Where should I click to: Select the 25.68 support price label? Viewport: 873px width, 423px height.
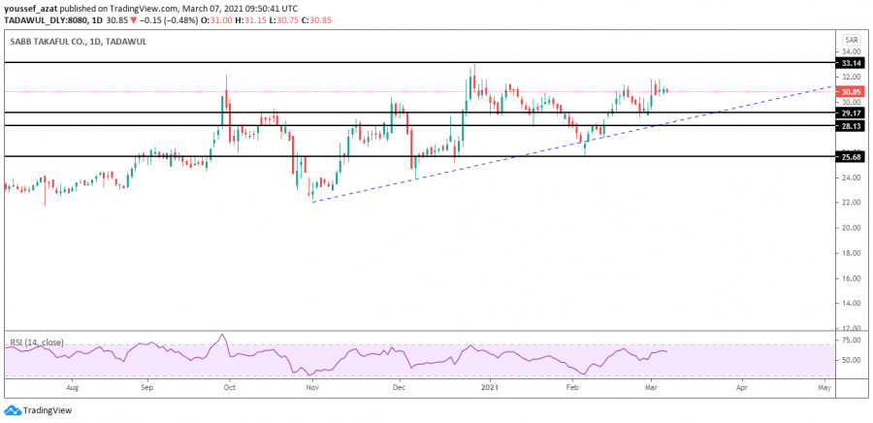point(852,156)
